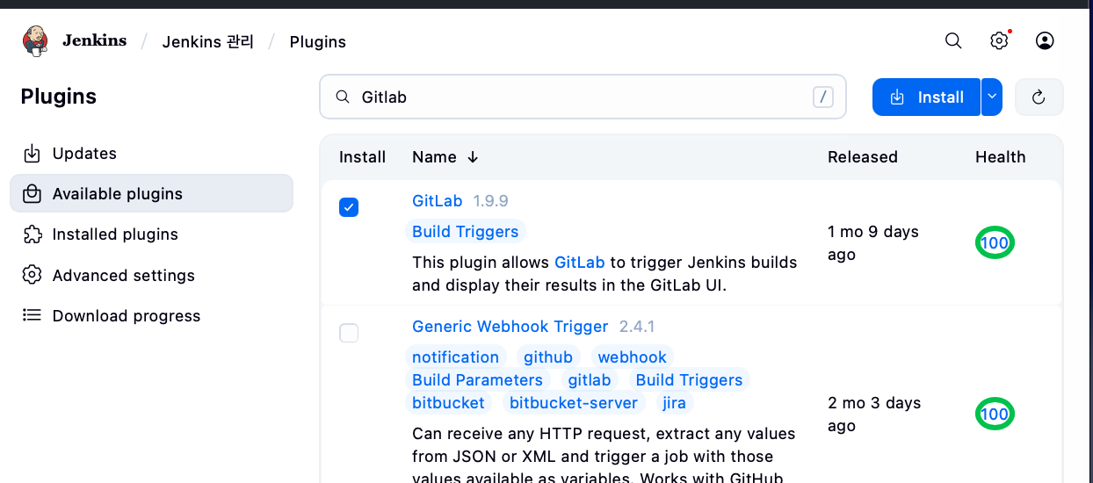1093x483 pixels.
Task: Click the Advanced settings gear icon
Action: pyautogui.click(x=32, y=275)
